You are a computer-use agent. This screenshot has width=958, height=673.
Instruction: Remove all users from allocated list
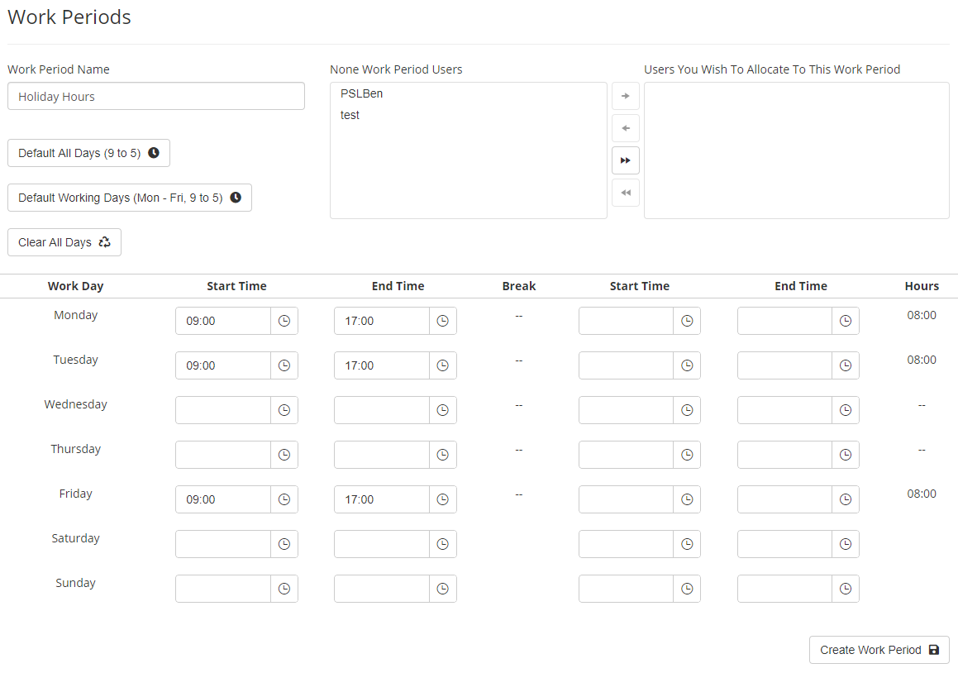click(x=626, y=193)
